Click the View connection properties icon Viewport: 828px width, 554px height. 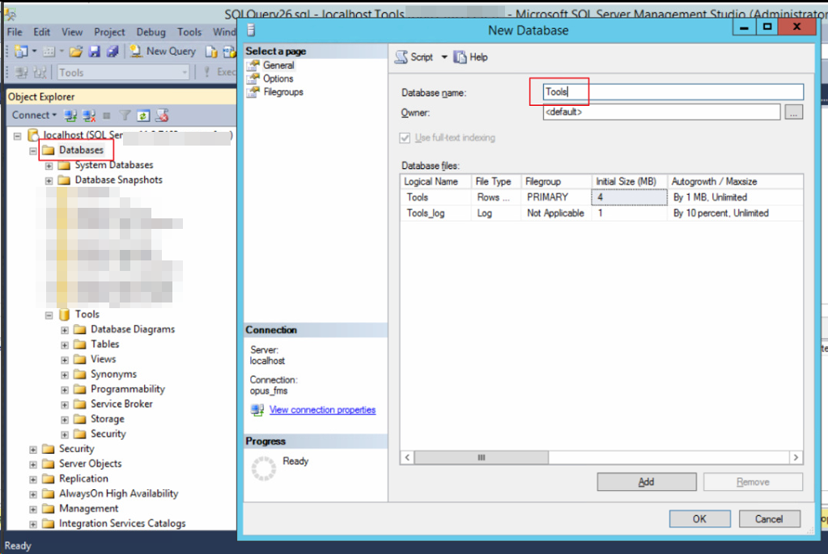tap(257, 410)
